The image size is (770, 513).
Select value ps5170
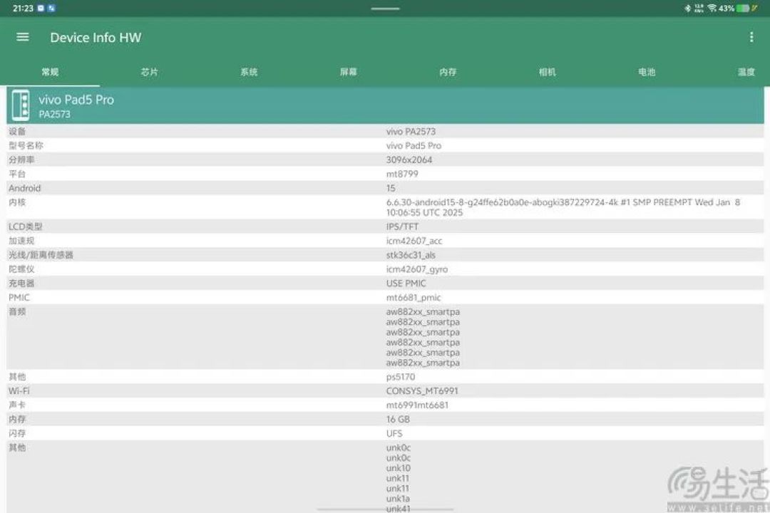click(x=400, y=377)
